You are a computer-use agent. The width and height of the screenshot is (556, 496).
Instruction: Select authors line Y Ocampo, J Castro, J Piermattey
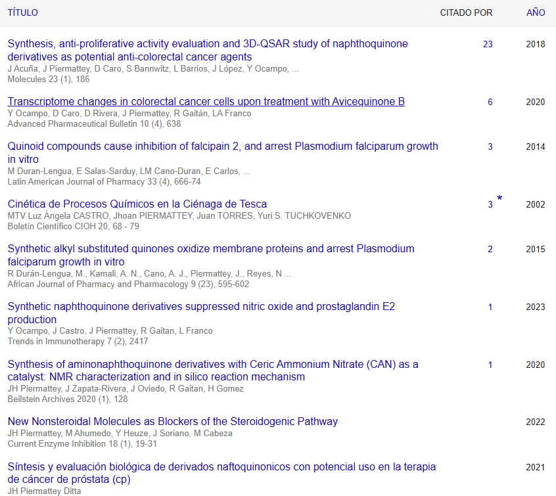110,331
